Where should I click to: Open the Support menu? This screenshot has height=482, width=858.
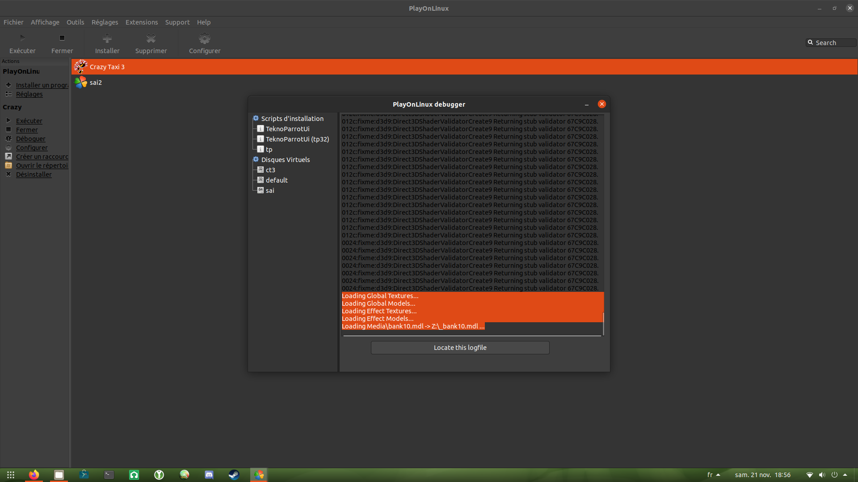tap(177, 22)
